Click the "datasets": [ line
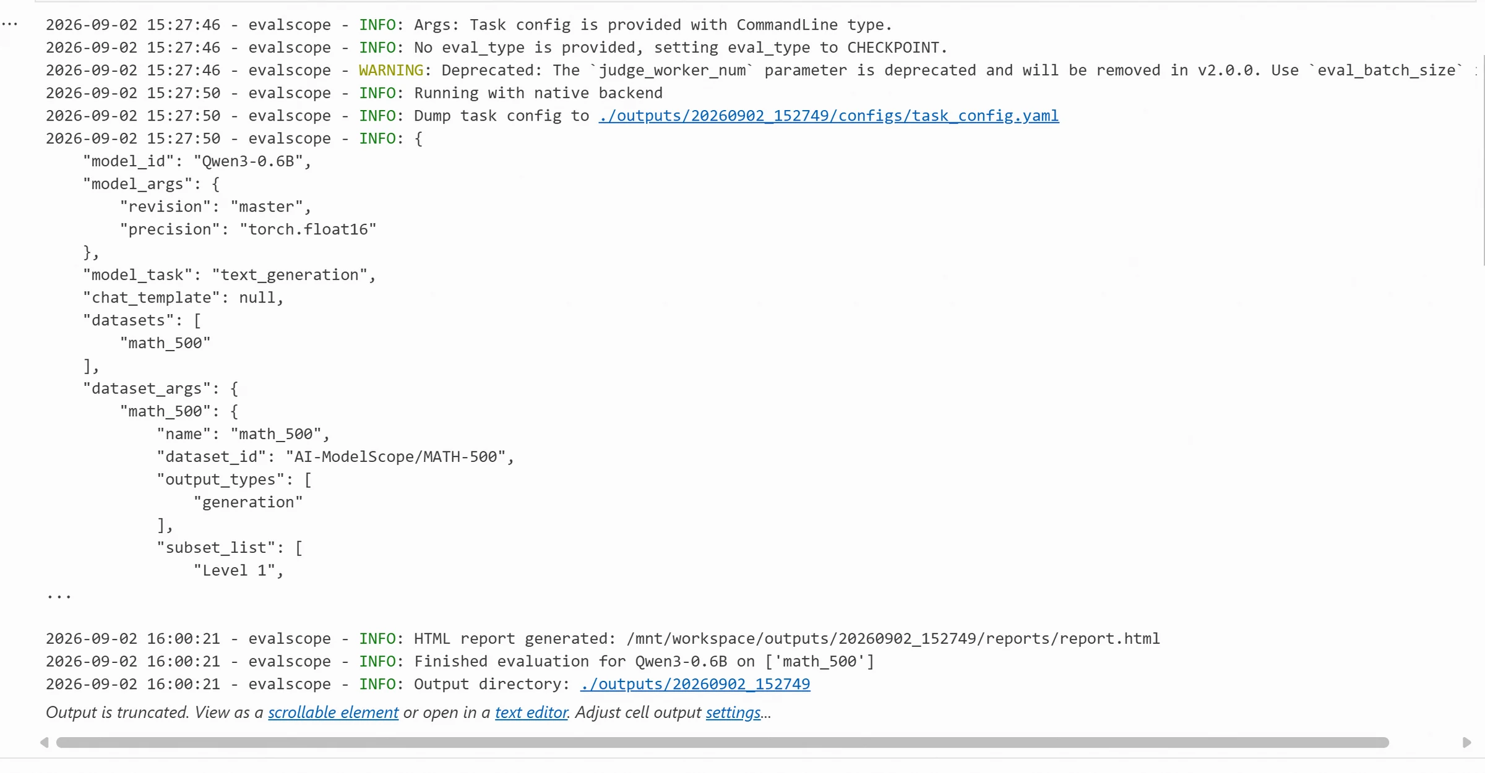 pos(142,320)
